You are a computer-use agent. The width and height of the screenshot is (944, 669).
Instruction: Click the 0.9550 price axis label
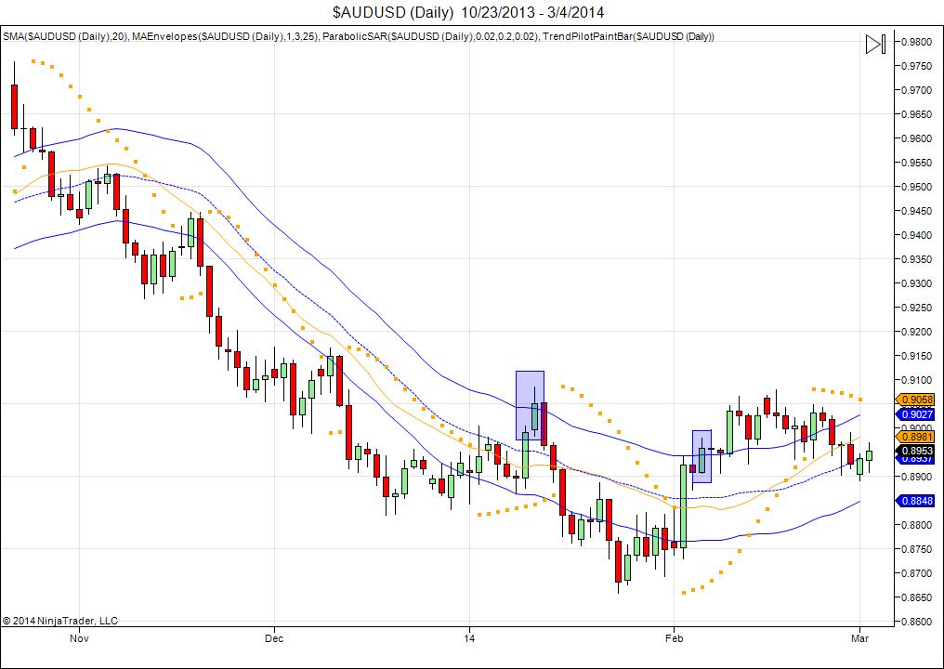(x=917, y=163)
